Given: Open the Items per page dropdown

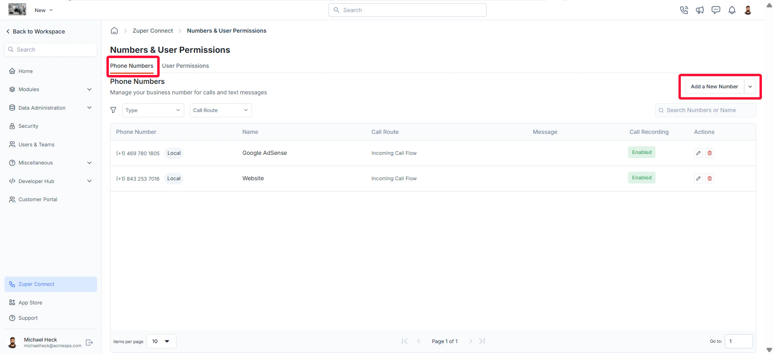Looking at the screenshot, I should (161, 342).
